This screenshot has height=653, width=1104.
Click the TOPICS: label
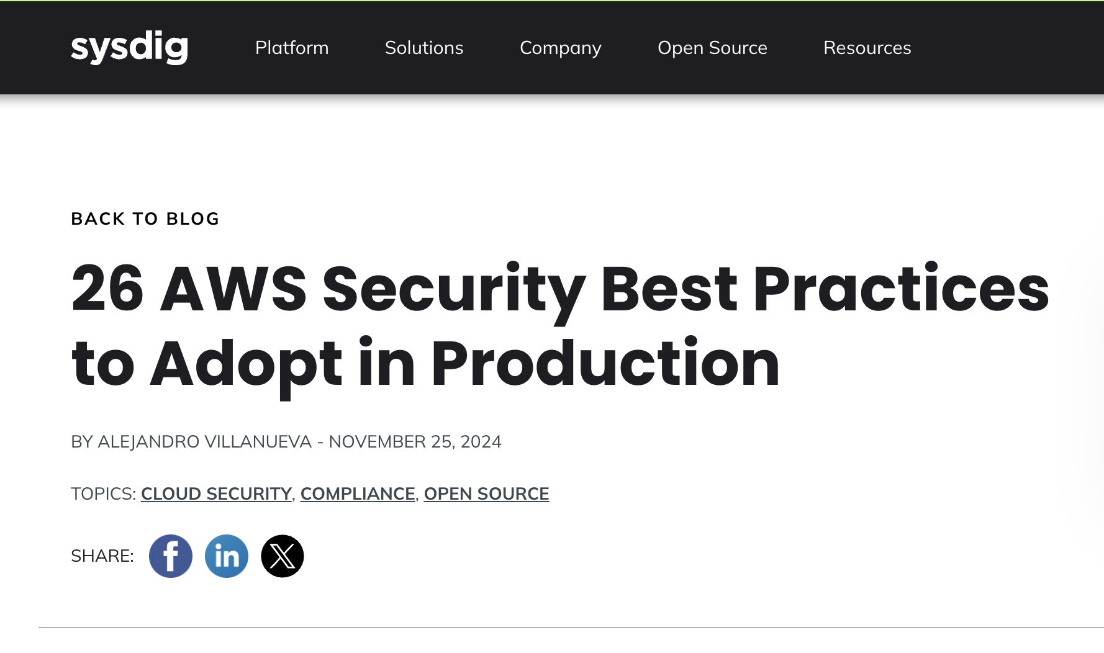click(103, 494)
